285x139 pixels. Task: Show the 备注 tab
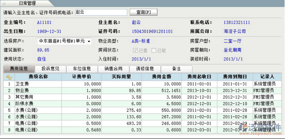pyautogui.click(x=176, y=69)
